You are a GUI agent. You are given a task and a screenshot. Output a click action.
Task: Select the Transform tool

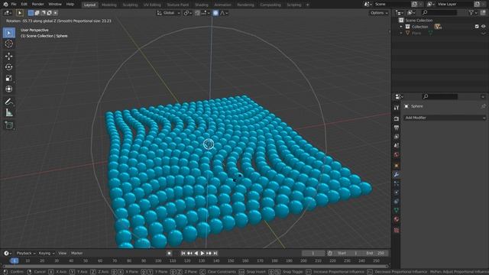point(9,89)
